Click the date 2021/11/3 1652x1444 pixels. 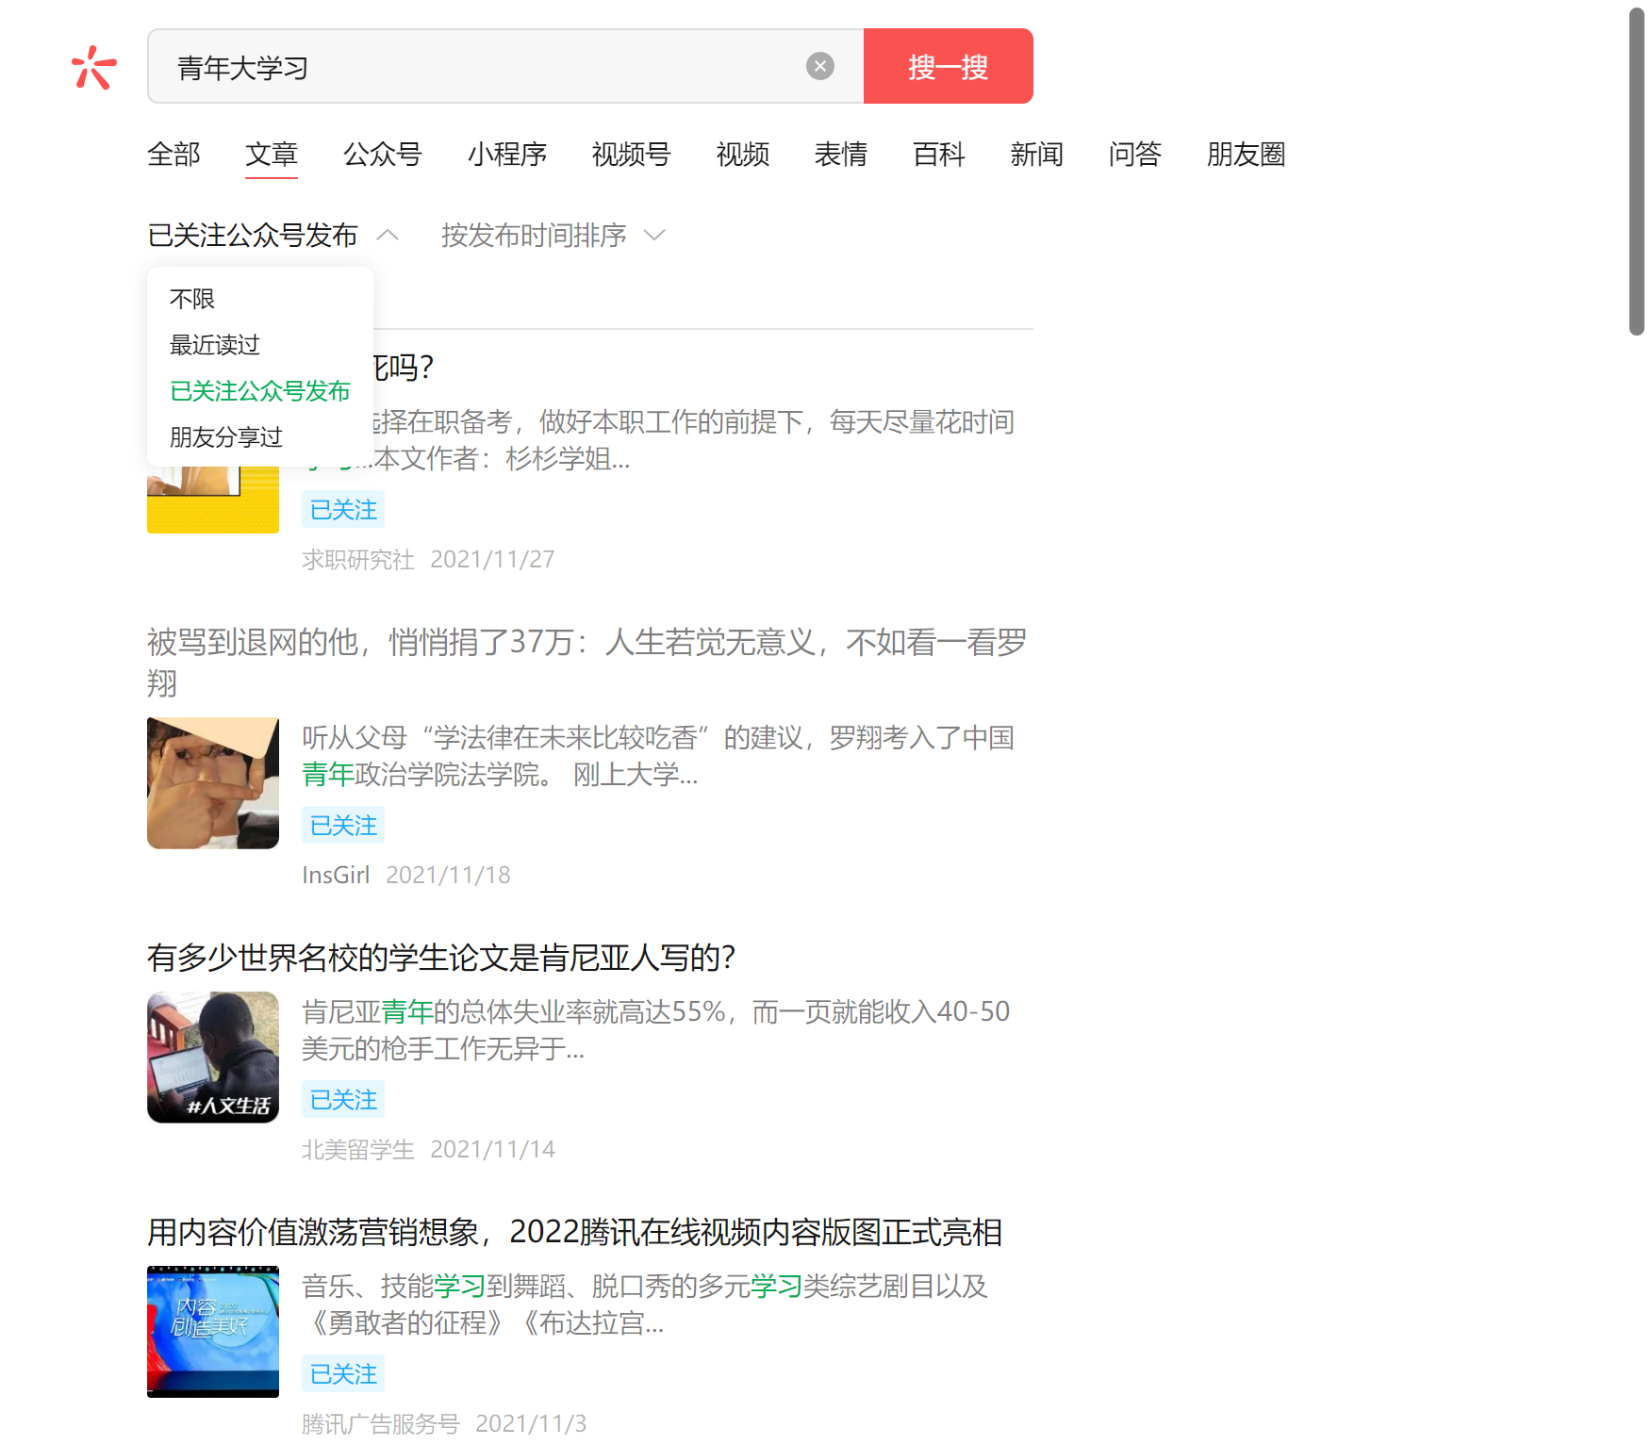(531, 1424)
